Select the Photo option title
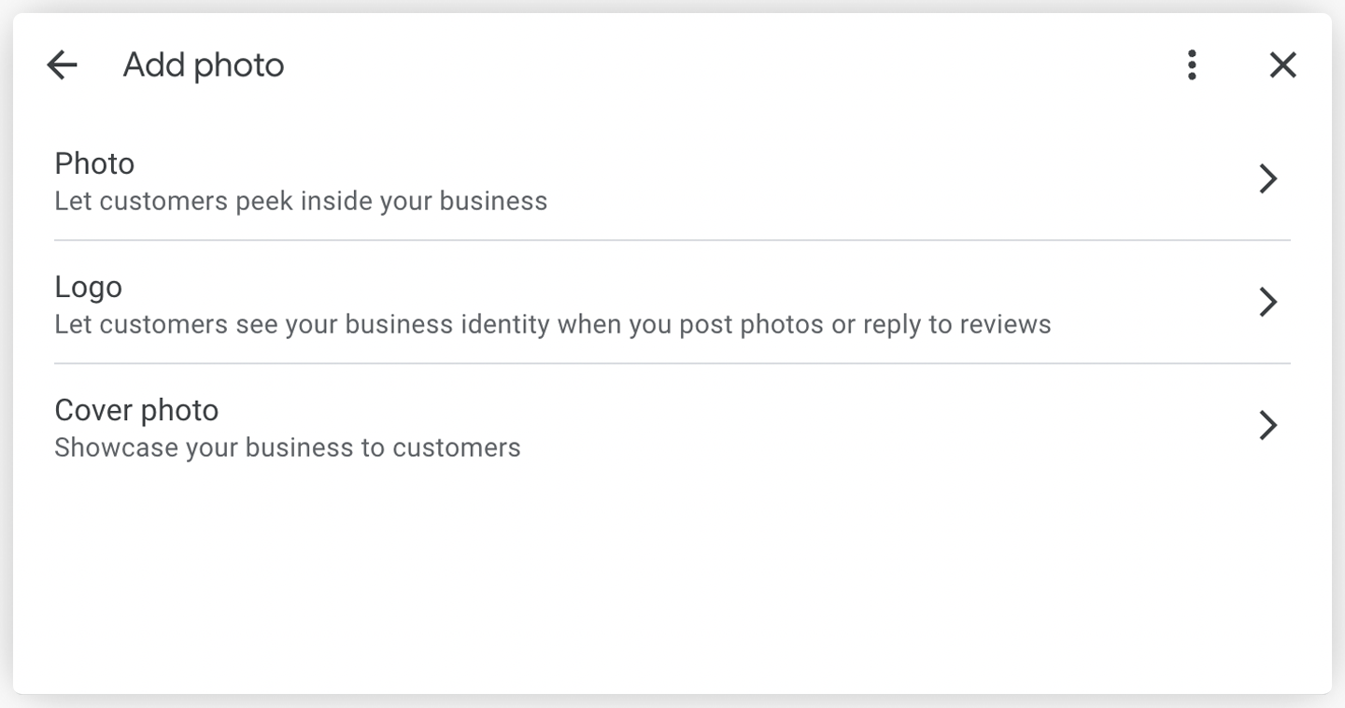The image size is (1345, 708). tap(94, 163)
